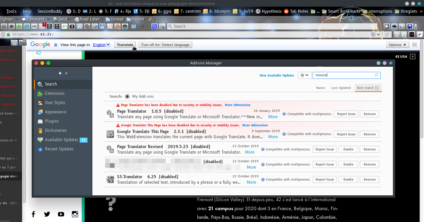Click the printer toolbar icon
This screenshot has width=424, height=222.
coord(95,26)
